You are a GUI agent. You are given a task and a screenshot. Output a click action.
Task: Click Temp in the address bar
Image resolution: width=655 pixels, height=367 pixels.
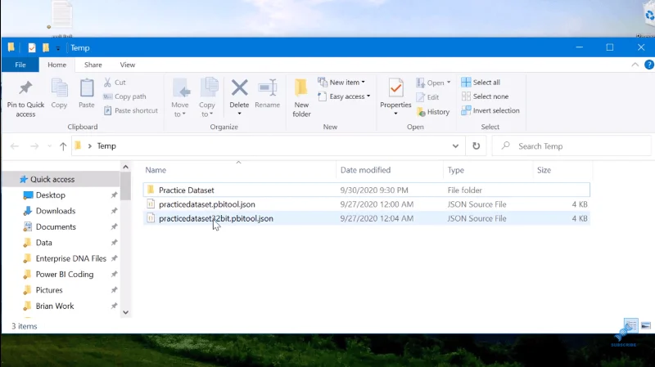[106, 146]
